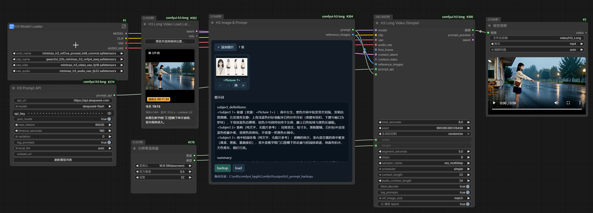Click the 刷新模型列表 refresh button
The height and width of the screenshot is (213, 593).
tap(63, 160)
